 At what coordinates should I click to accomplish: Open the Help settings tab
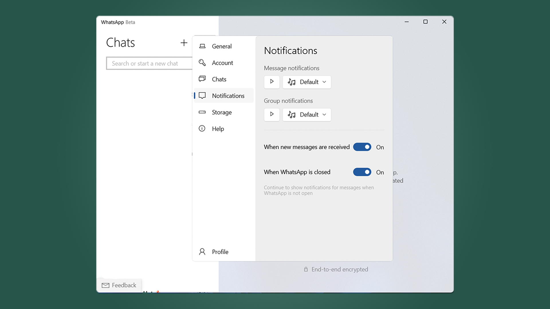pyautogui.click(x=224, y=129)
